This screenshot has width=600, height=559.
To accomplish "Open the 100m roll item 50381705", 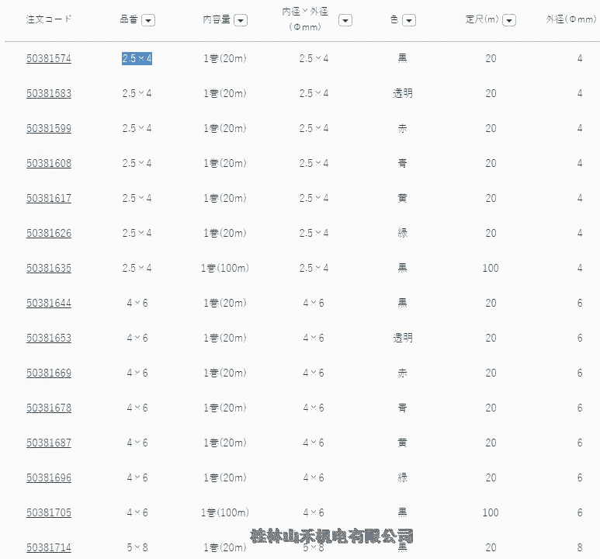I will point(49,512).
